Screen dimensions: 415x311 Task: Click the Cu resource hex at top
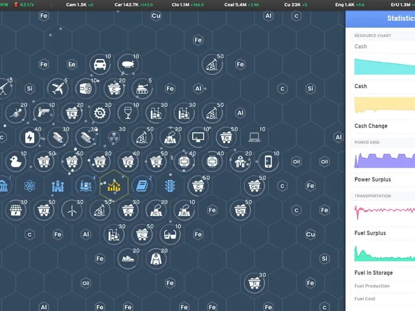(156, 16)
